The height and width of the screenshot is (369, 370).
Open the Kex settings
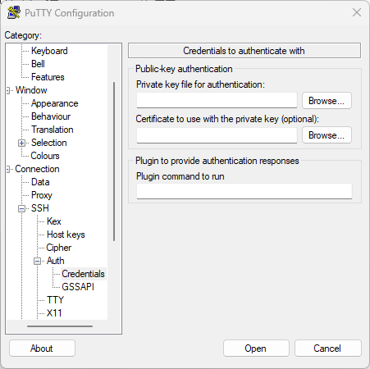point(54,221)
